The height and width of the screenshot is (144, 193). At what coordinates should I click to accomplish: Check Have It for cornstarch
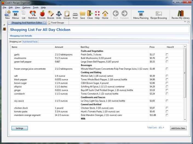[167, 94]
